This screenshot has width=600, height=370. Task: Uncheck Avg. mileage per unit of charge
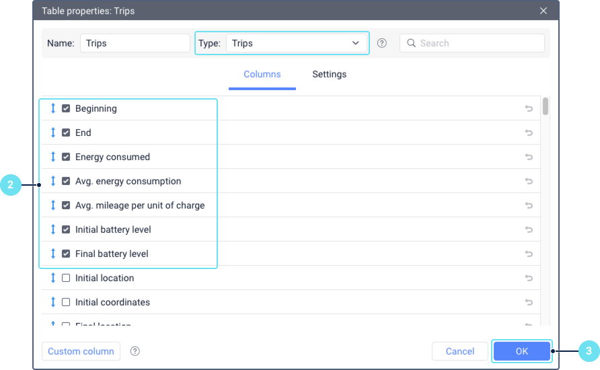(66, 205)
